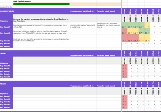Screen dimensions: 161x112
Task: Open Team 2 Key Result 5 Week 1 dropdown
Action: click(126, 107)
